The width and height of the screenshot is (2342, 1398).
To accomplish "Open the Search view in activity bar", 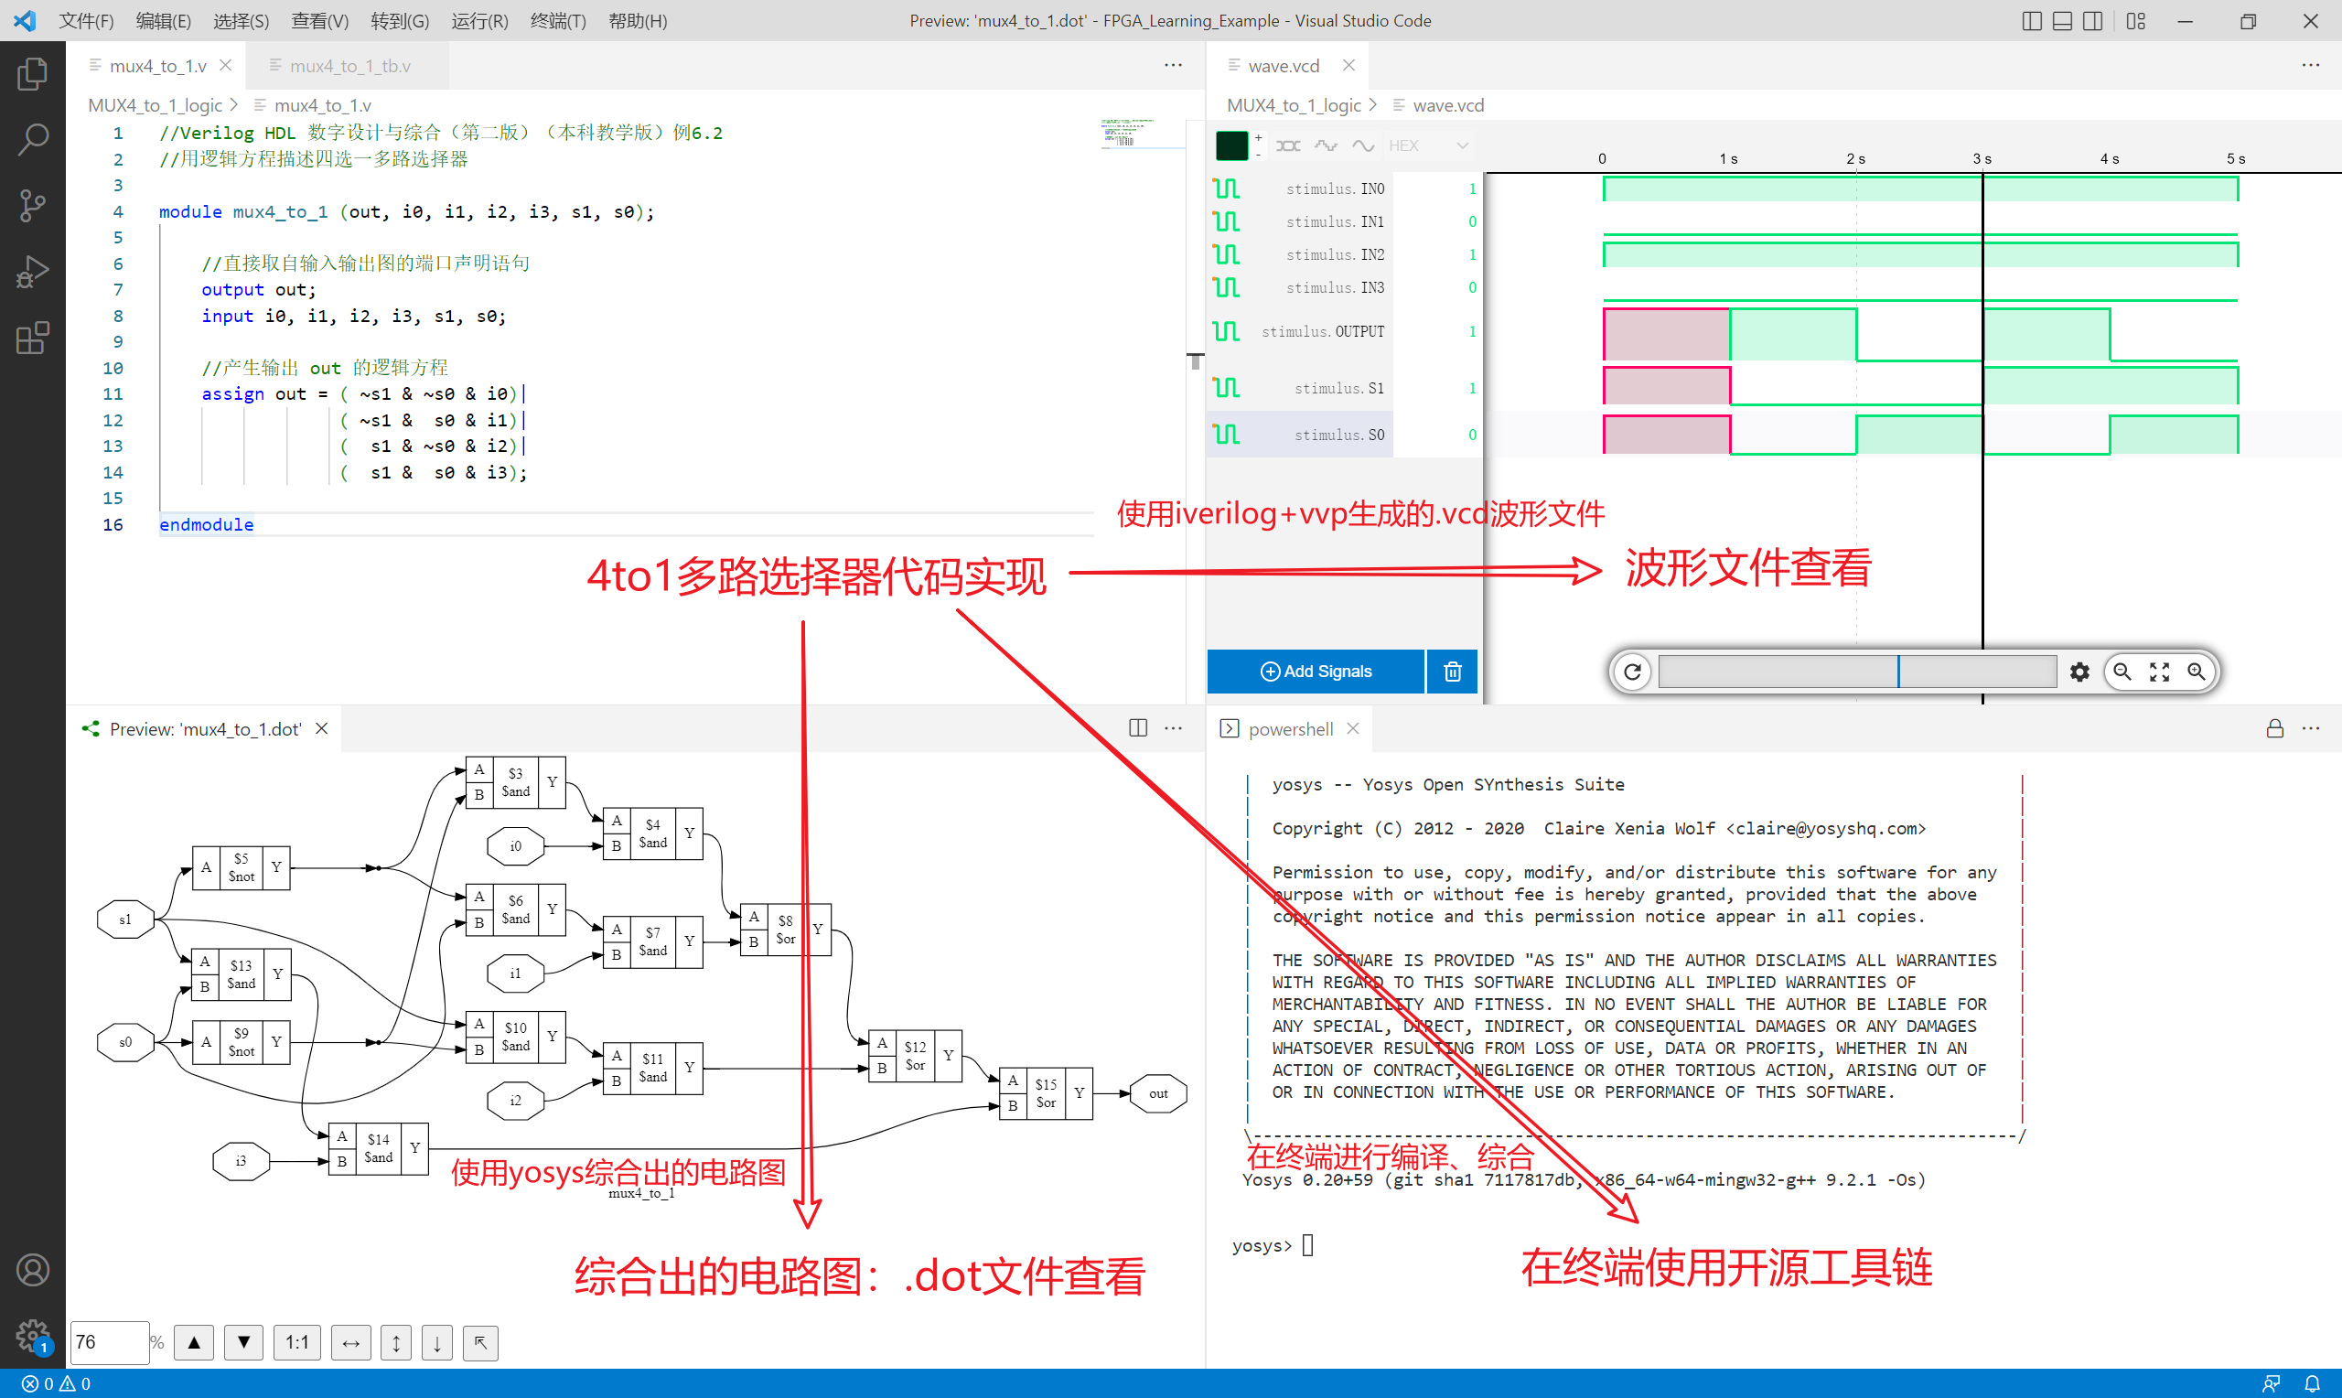I will [x=33, y=139].
